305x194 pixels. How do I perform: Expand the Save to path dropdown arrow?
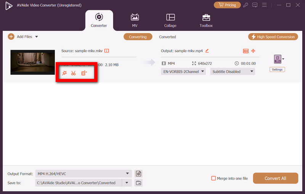(x=127, y=183)
